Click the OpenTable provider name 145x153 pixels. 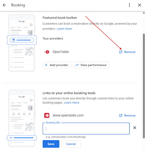[61, 52]
